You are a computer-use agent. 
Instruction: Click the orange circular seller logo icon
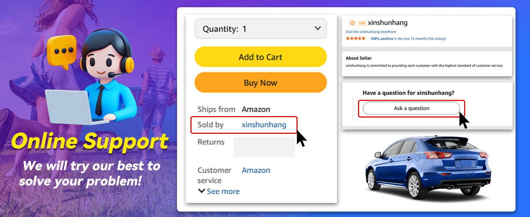click(353, 23)
